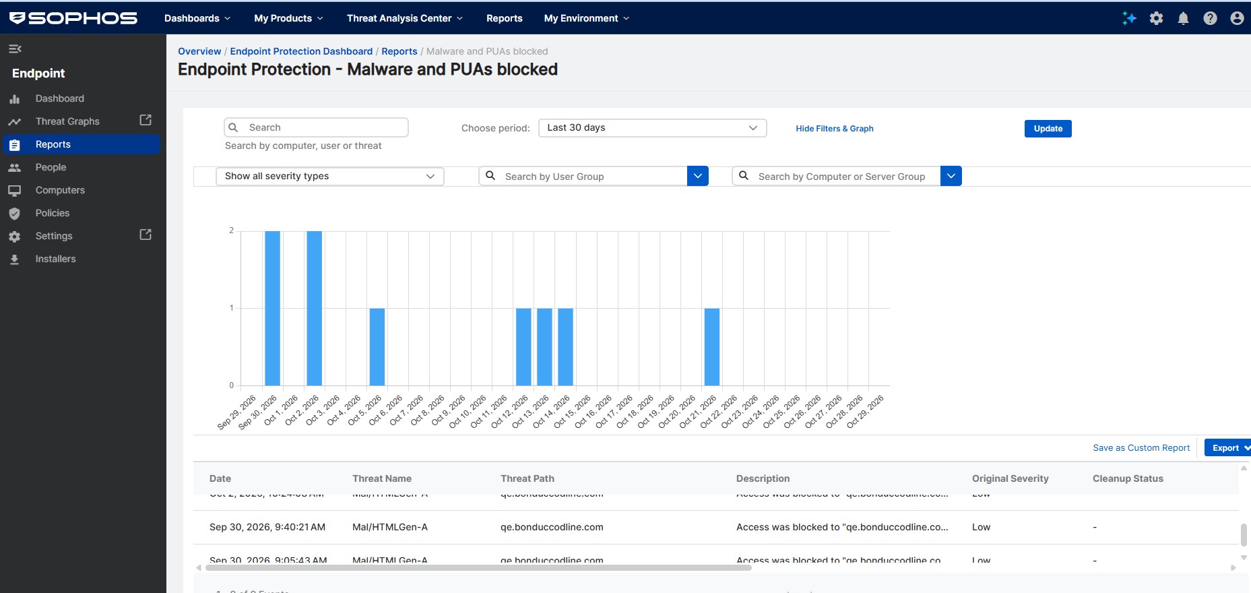1251x593 pixels.
Task: Open Settings external link icon
Action: (146, 235)
